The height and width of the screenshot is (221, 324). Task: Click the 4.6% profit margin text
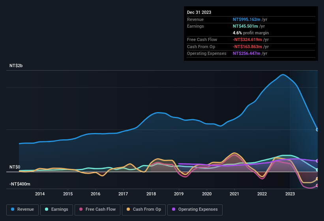[x=251, y=33]
